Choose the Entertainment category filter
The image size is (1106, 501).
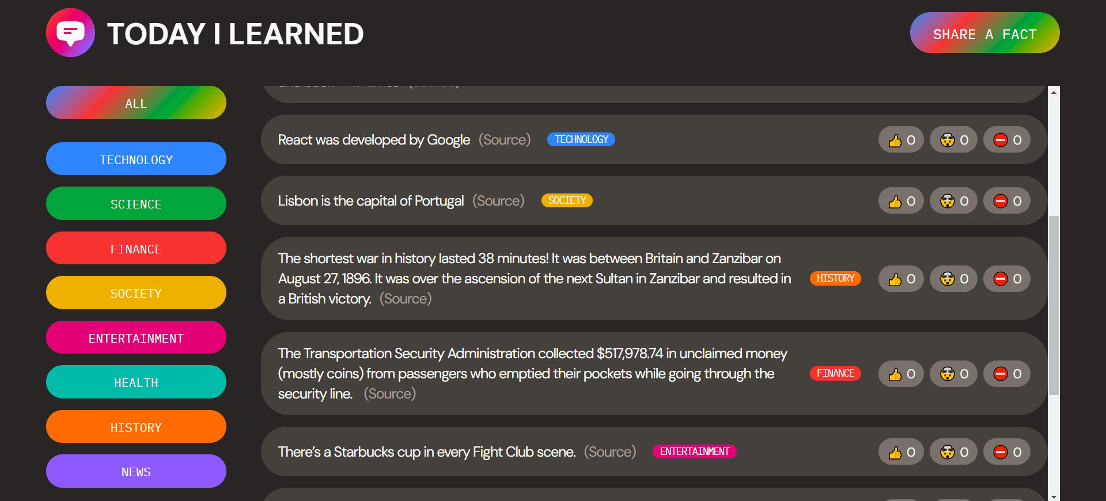point(136,337)
